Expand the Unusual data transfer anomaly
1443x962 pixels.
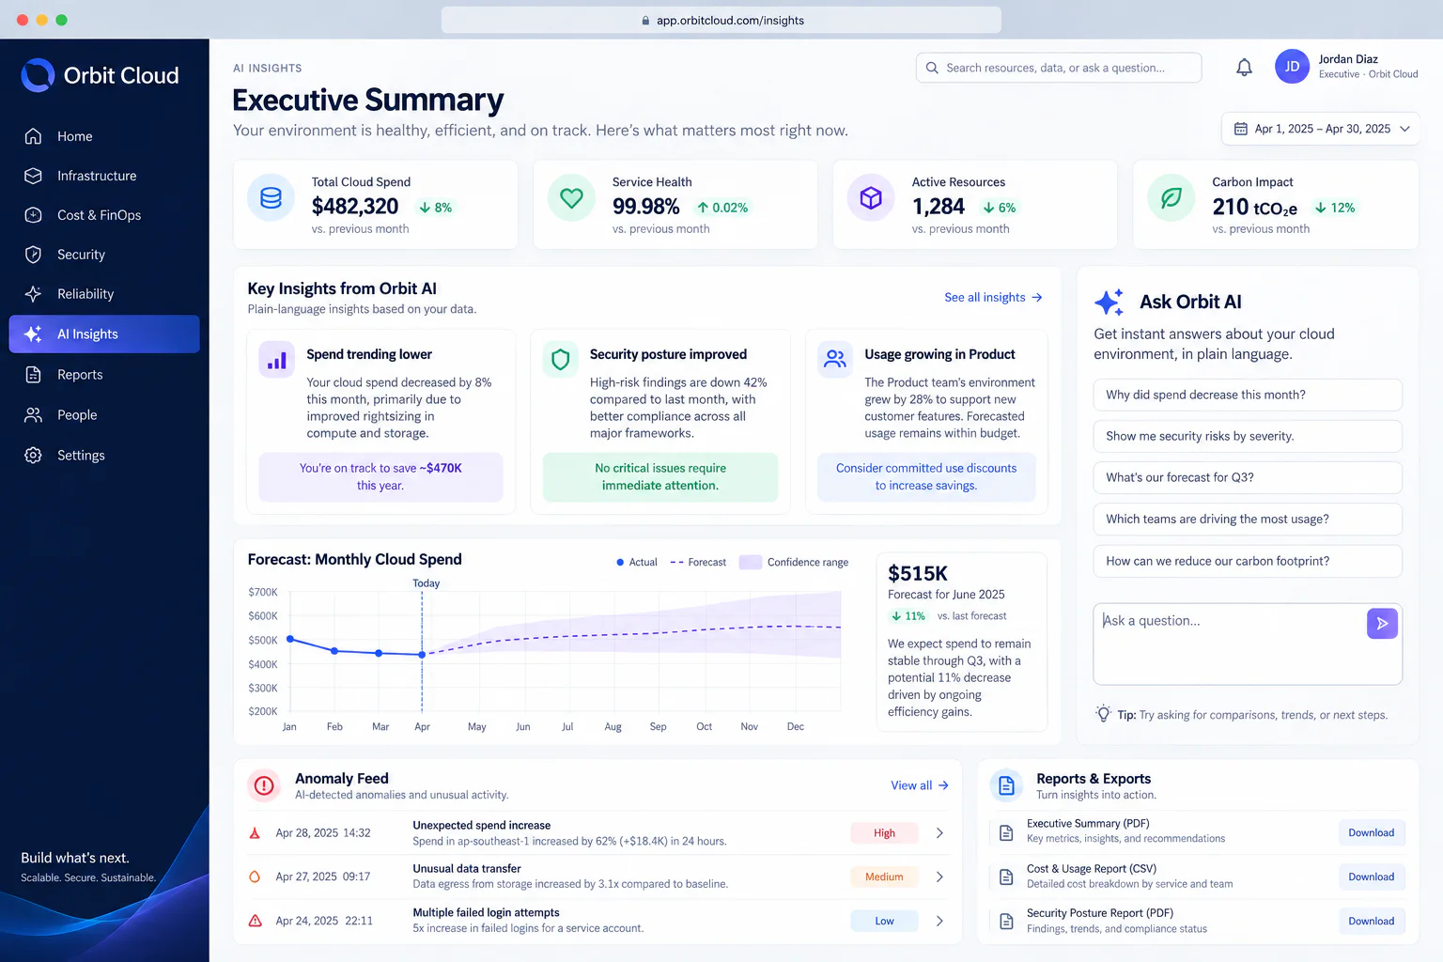point(939,877)
